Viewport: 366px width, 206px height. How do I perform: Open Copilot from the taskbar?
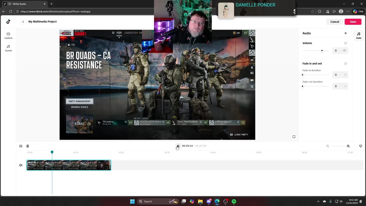click(192, 201)
